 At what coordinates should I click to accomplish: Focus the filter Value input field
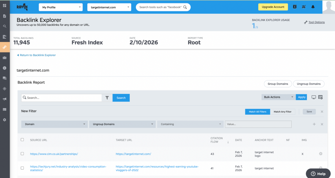point(258,124)
